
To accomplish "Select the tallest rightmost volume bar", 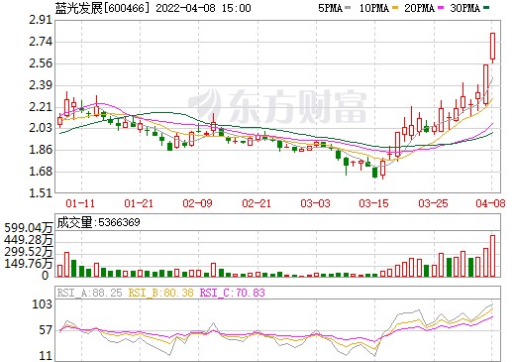I will click(492, 256).
